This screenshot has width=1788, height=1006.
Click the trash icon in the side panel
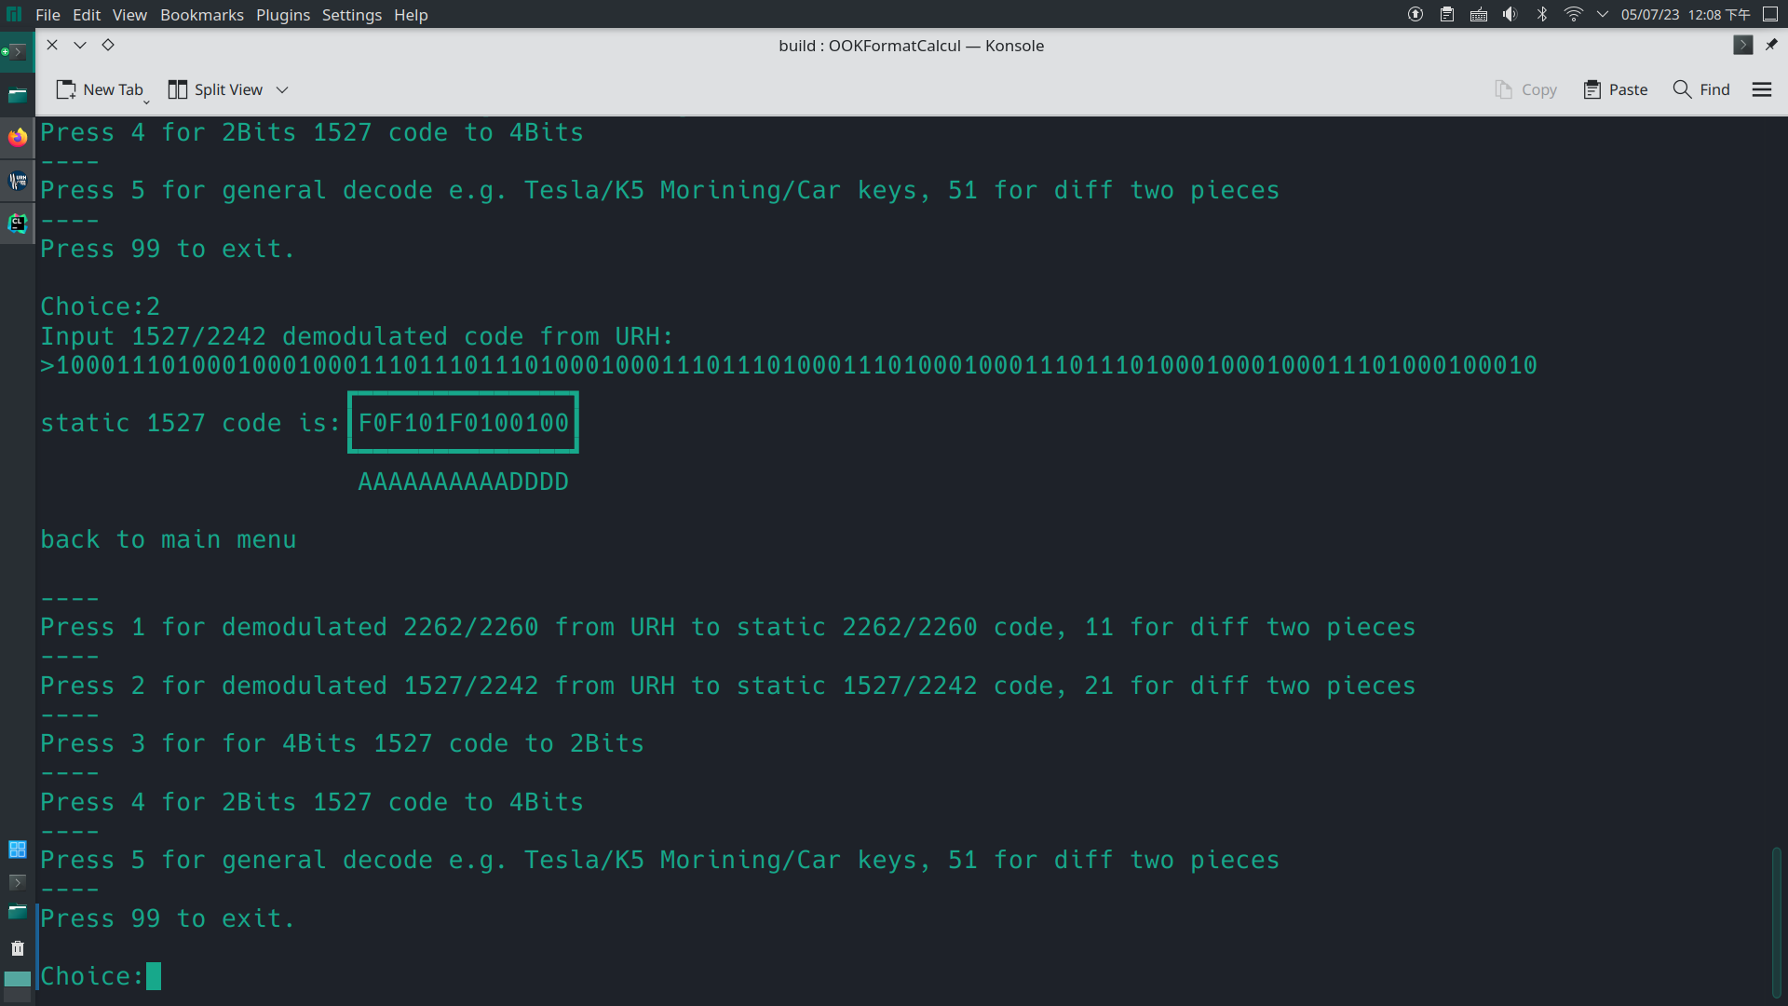tap(17, 948)
